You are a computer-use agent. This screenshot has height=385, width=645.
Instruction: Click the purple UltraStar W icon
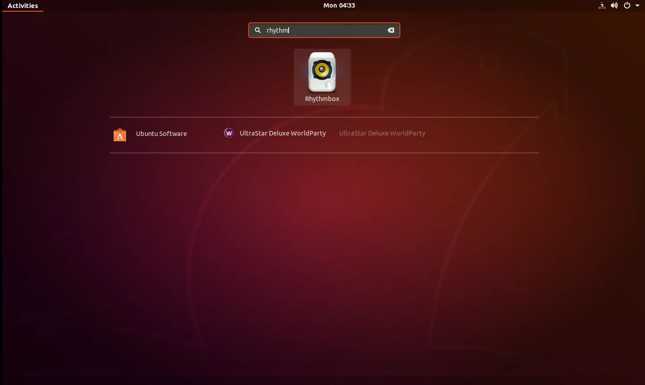(x=229, y=133)
